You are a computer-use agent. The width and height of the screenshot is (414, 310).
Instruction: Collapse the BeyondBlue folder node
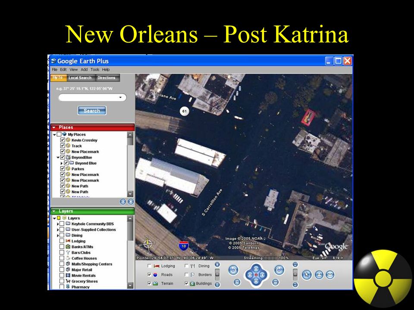click(x=58, y=158)
